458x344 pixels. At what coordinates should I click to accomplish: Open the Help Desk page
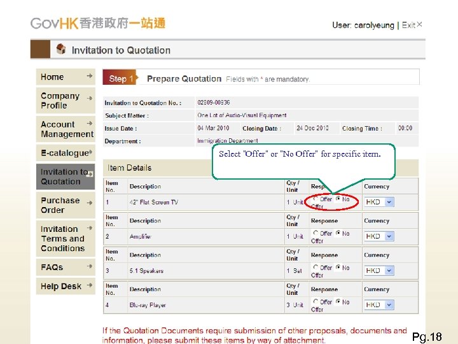point(66,286)
